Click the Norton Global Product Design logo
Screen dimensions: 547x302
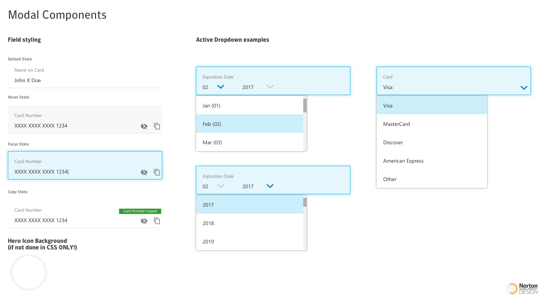522,288
